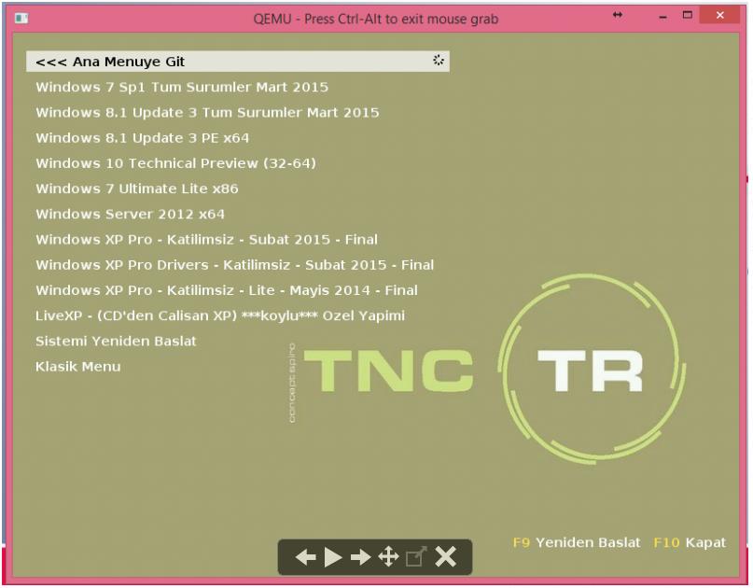Viewport: 753px width, 588px height.
Task: Click F9 Yeniden Baslat at bottom
Action: 577,542
